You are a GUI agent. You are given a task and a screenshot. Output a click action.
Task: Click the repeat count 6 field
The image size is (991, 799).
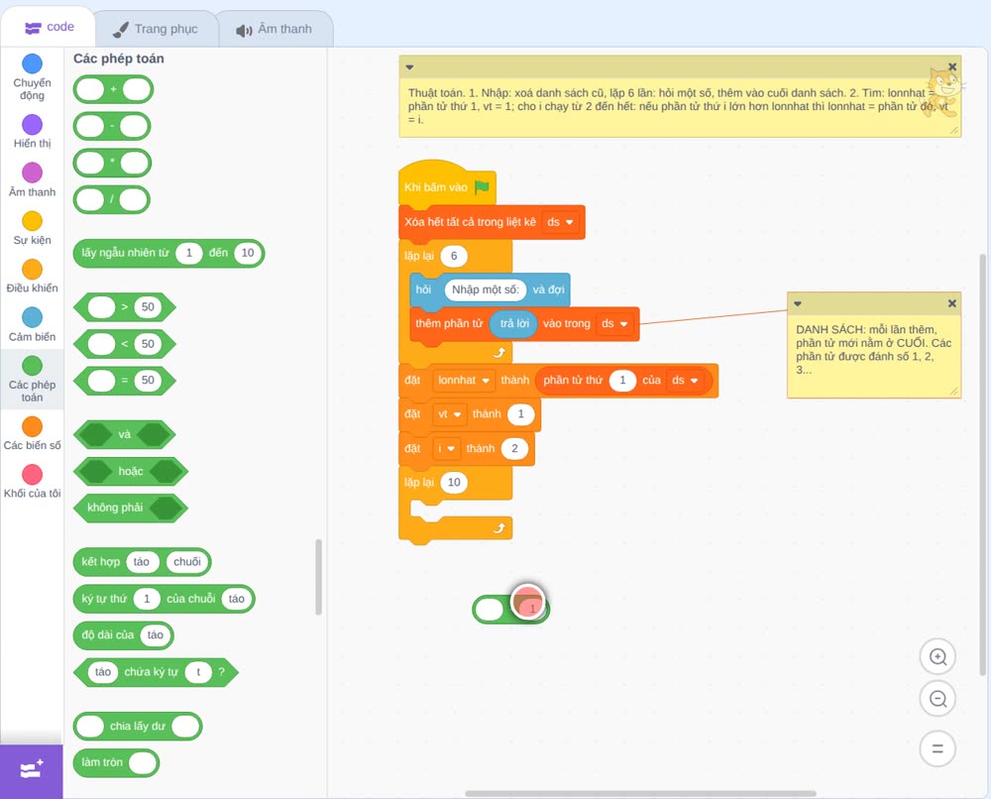[454, 256]
